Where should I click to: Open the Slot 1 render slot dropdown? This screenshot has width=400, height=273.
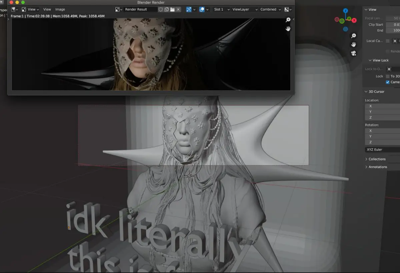tap(222, 9)
